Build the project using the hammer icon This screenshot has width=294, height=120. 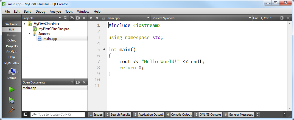point(12,110)
